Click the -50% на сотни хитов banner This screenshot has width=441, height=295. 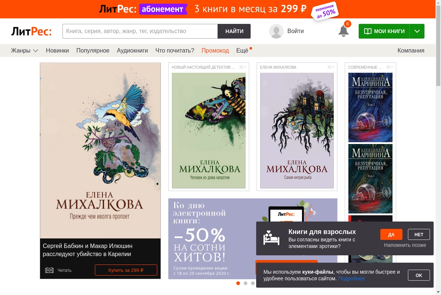[211, 239]
